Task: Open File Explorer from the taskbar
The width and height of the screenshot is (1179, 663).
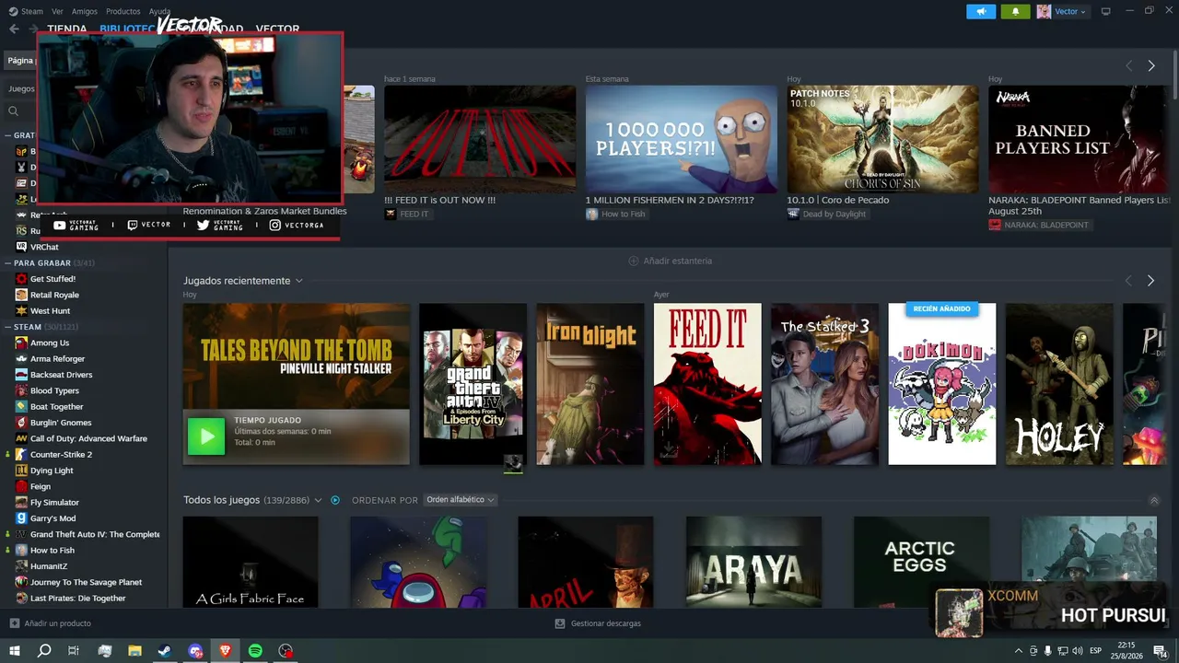Action: [134, 651]
